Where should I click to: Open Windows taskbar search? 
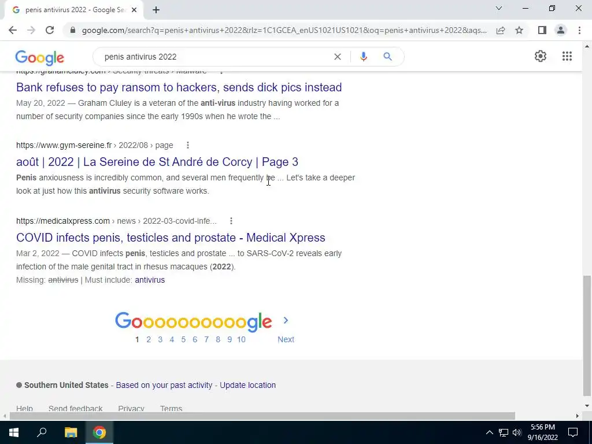(42, 432)
